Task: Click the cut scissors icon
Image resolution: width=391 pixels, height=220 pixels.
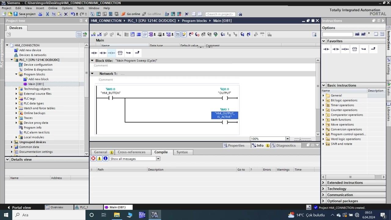Action: click(47, 14)
